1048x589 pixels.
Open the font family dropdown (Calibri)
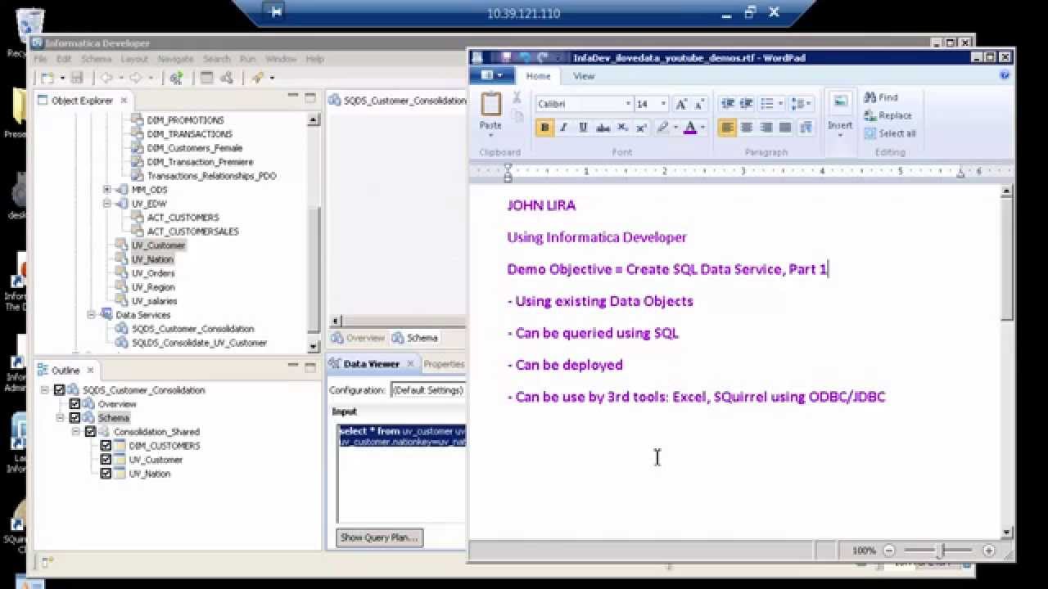click(628, 104)
